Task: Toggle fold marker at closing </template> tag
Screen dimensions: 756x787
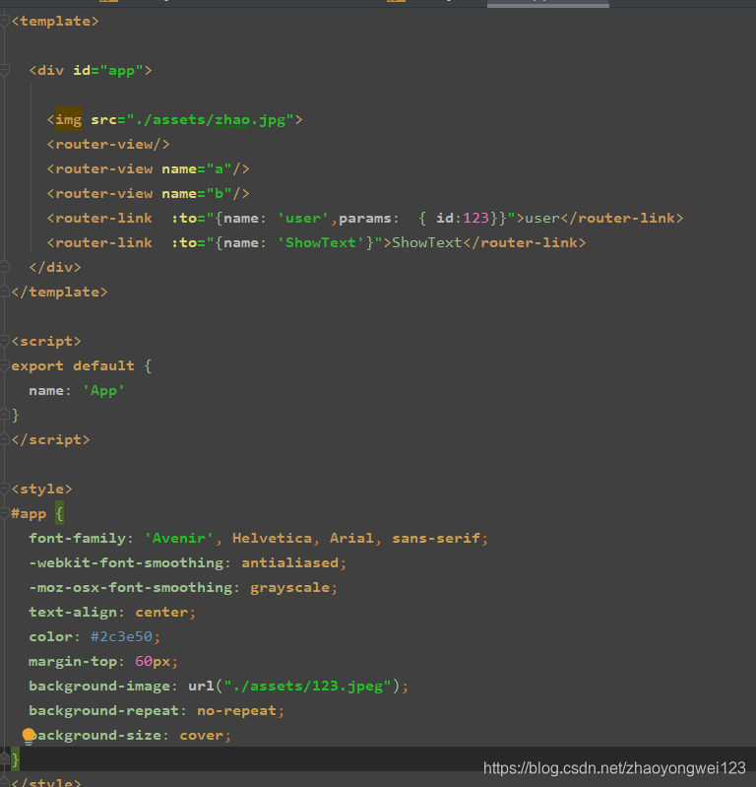Action: point(5,292)
